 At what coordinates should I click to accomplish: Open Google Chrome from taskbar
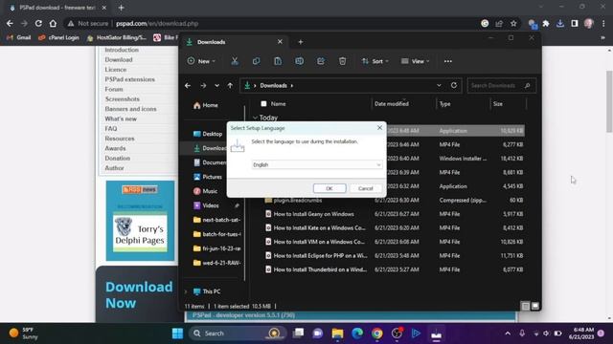[377, 333]
